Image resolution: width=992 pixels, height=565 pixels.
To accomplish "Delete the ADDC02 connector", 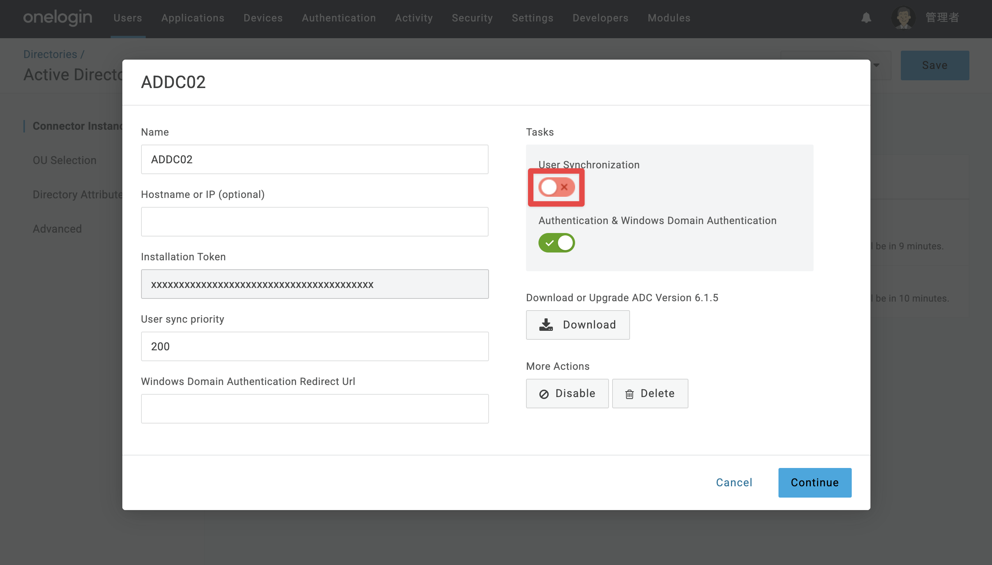I will (650, 394).
